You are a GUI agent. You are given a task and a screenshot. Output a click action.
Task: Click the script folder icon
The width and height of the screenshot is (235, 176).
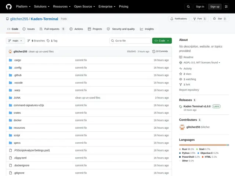(10, 135)
